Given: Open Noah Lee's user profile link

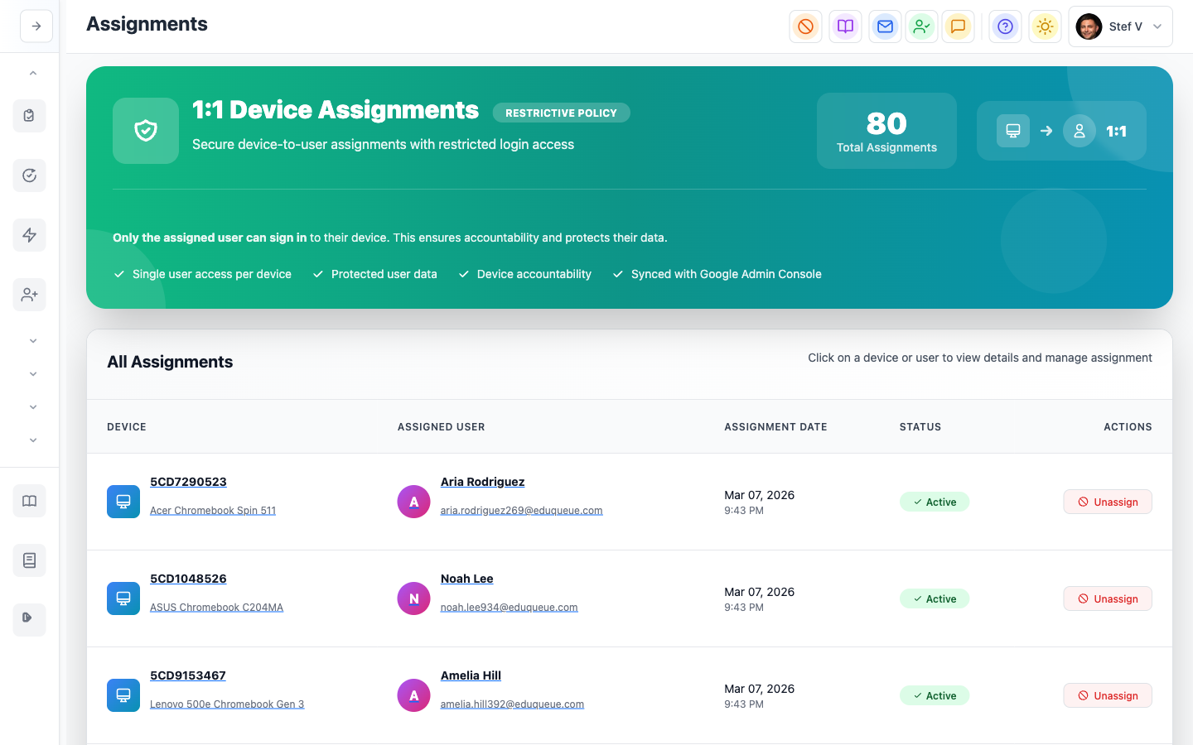Looking at the screenshot, I should tap(466, 579).
